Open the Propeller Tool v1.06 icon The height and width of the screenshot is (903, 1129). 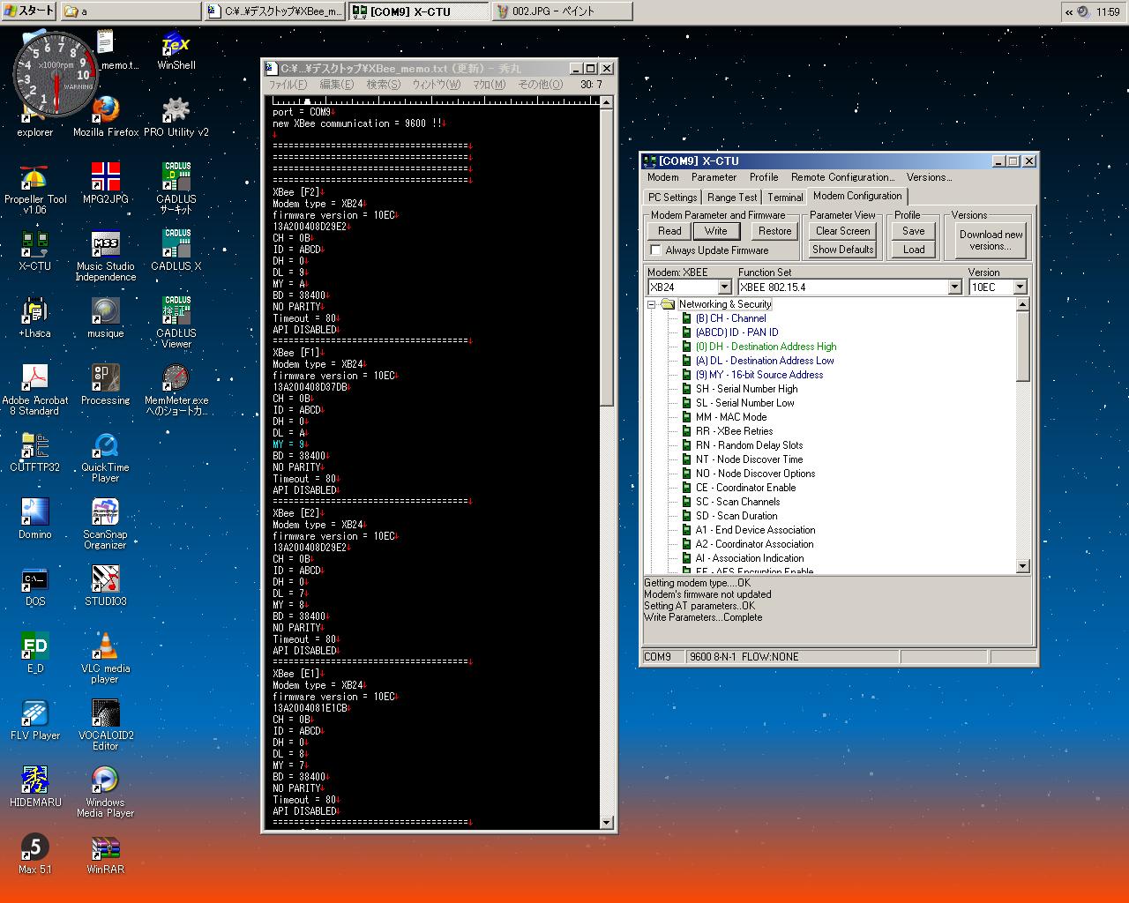(34, 178)
